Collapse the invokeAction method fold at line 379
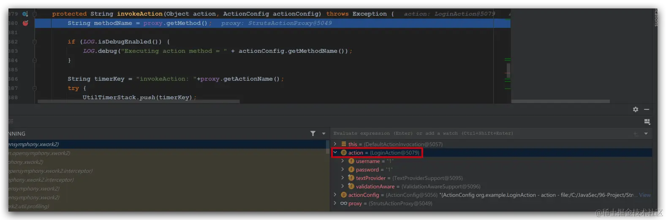This screenshot has width=666, height=220. pyautogui.click(x=35, y=14)
